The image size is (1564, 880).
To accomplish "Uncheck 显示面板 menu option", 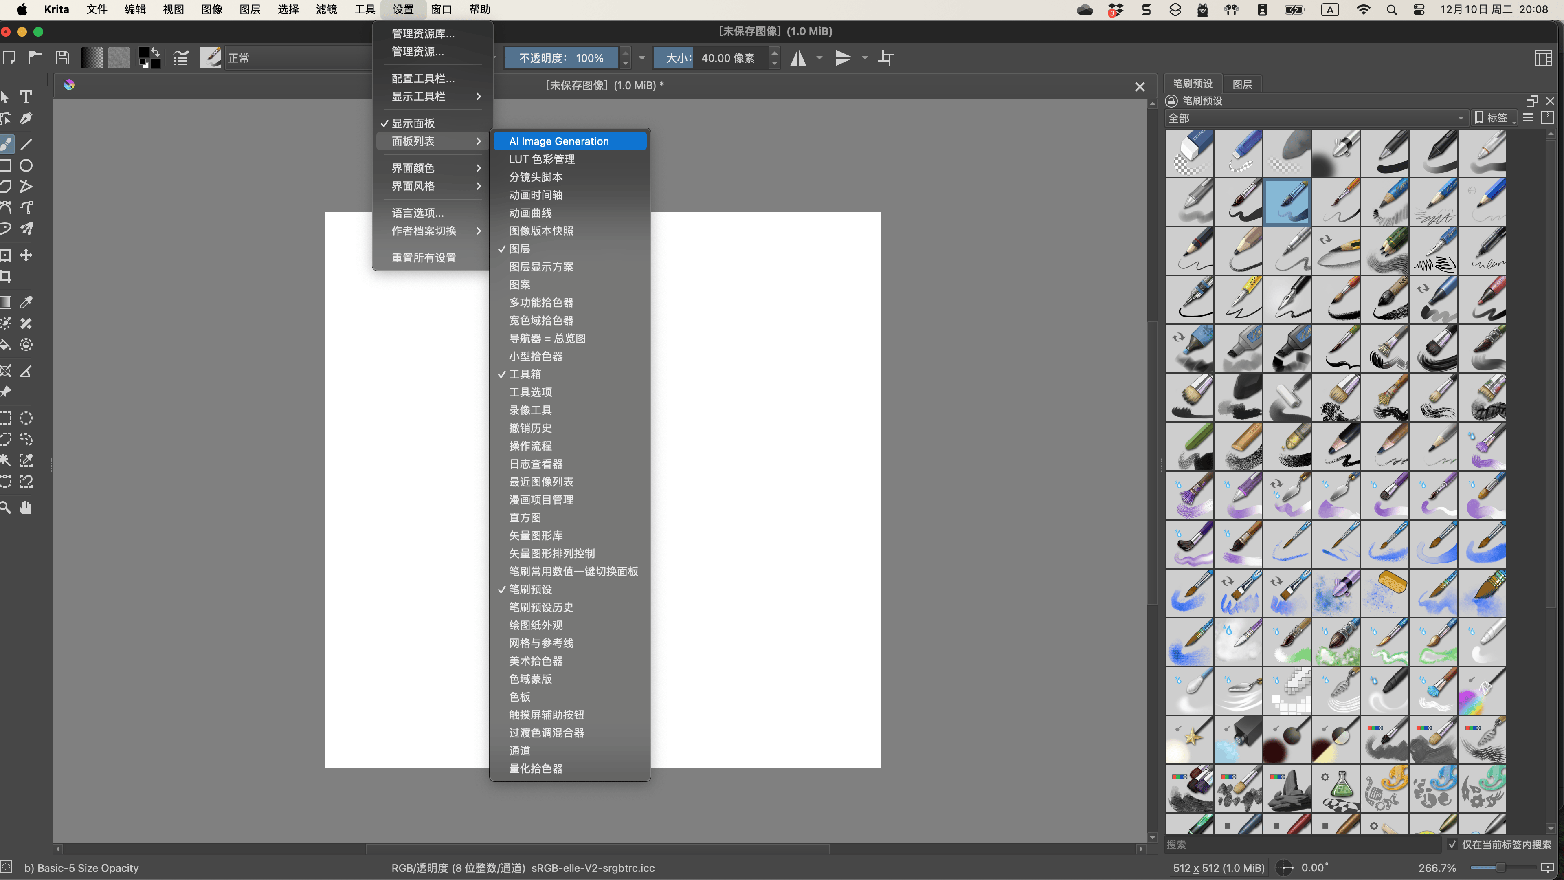I will [413, 123].
